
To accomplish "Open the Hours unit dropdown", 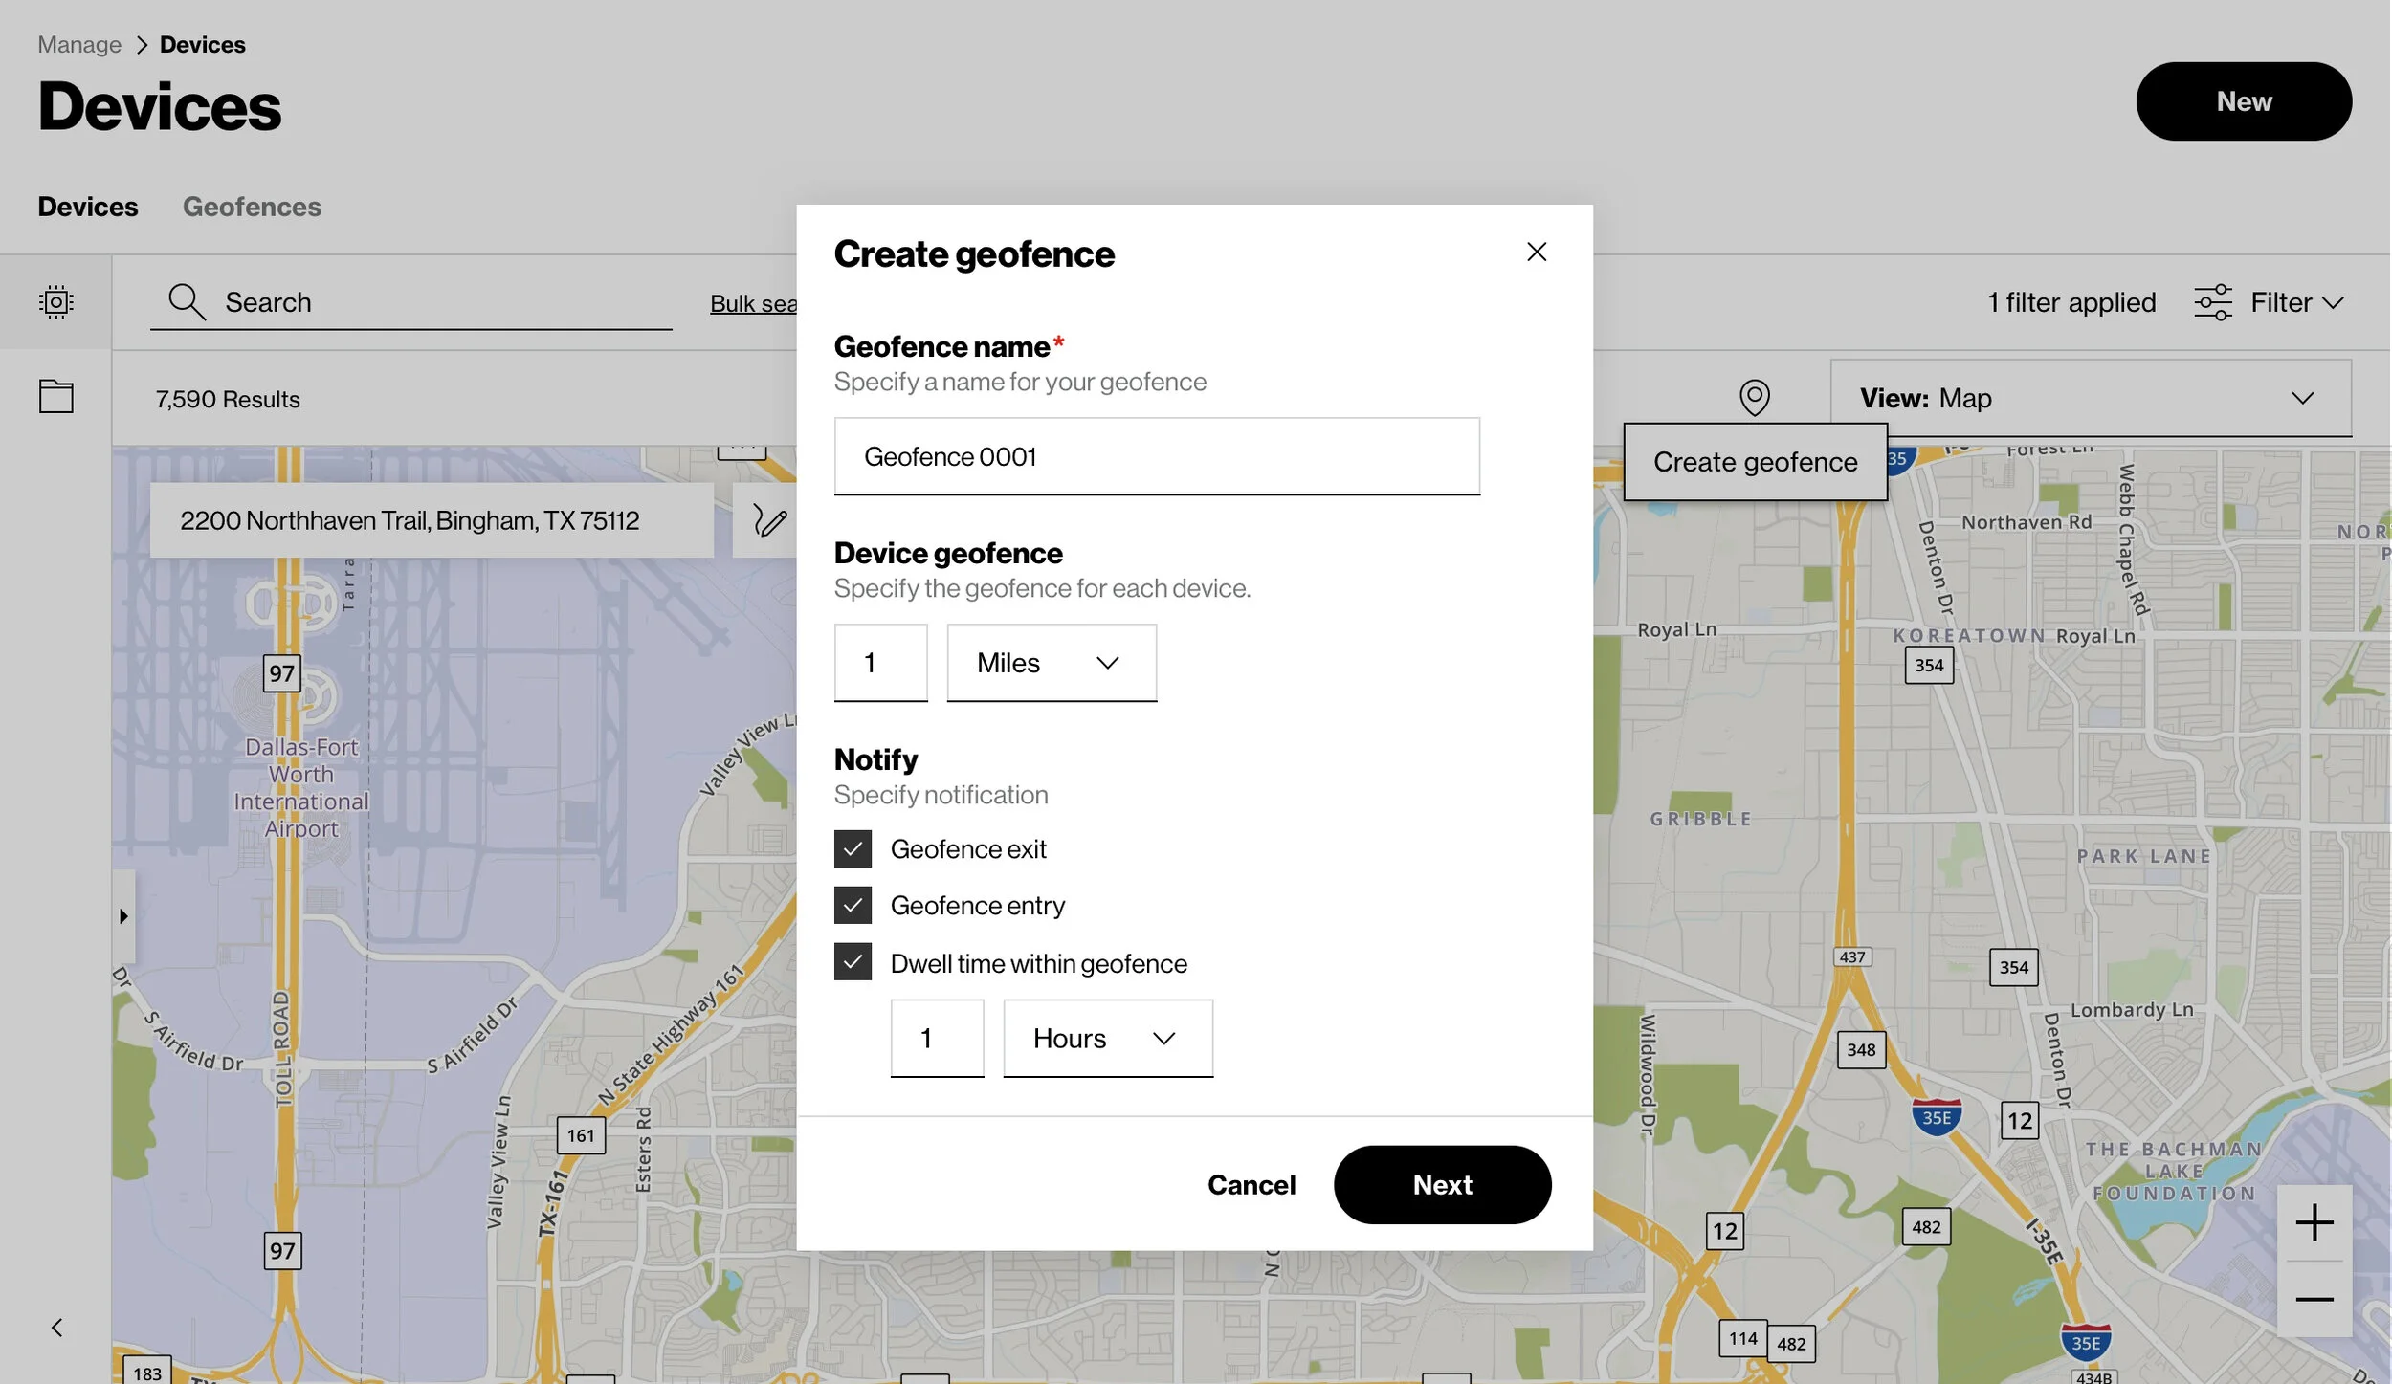I will click(x=1107, y=1037).
